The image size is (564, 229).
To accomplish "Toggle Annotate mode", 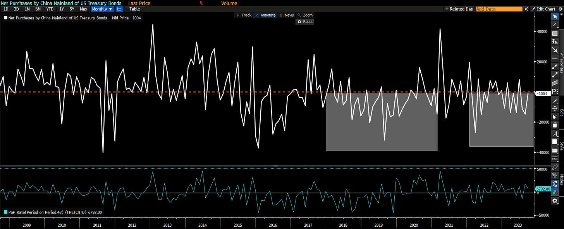I will 265,15.
